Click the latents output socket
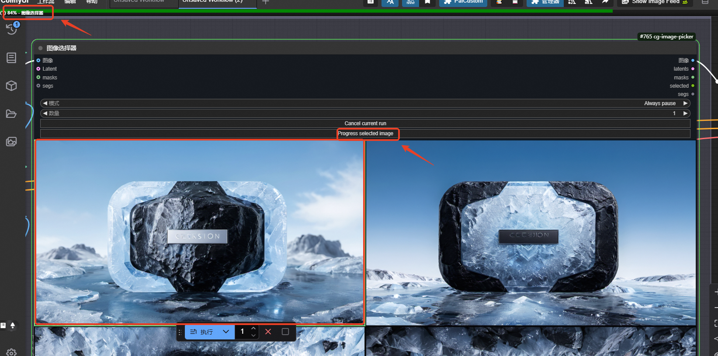 (x=693, y=69)
